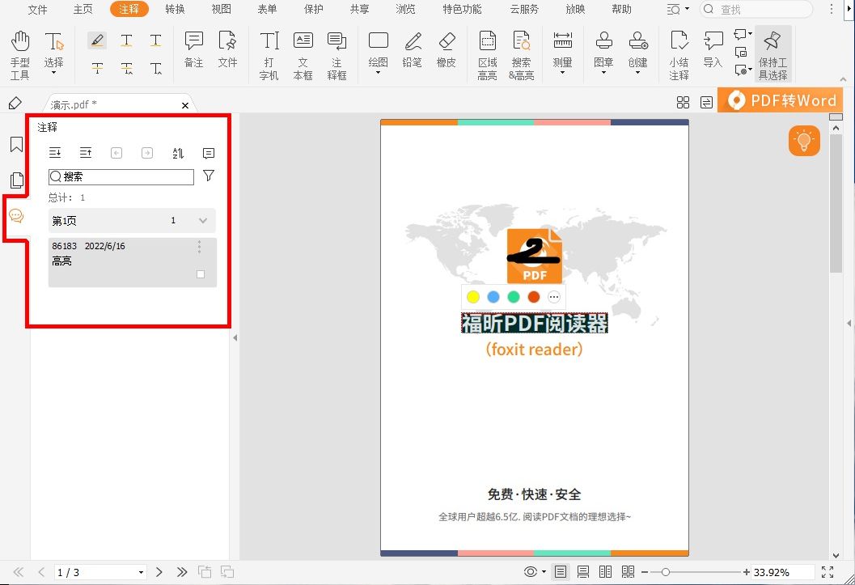This screenshot has height=585, width=855.
Task: Activate the 测量 measure tool
Action: 562,49
